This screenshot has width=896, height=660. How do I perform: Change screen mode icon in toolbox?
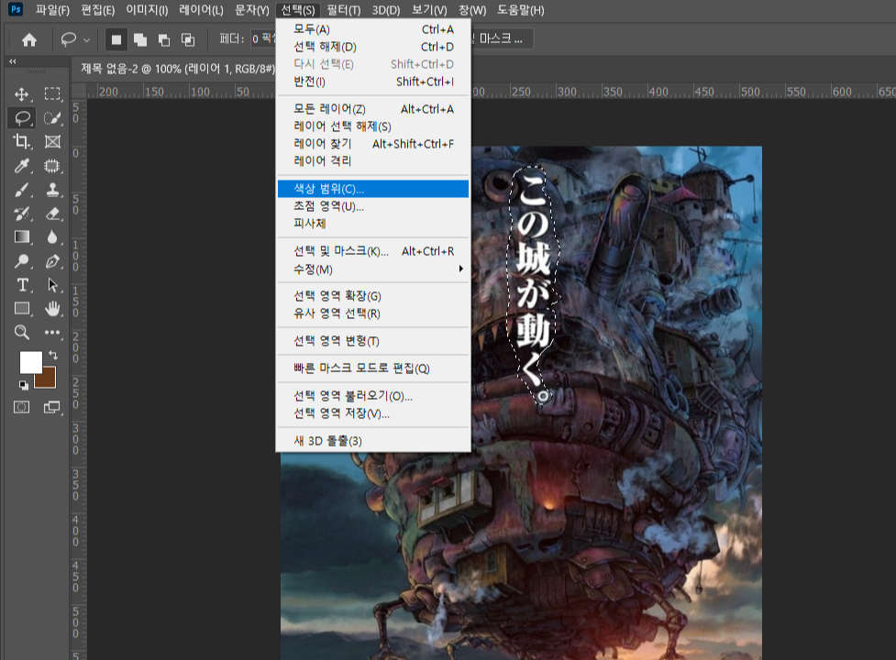(52, 407)
